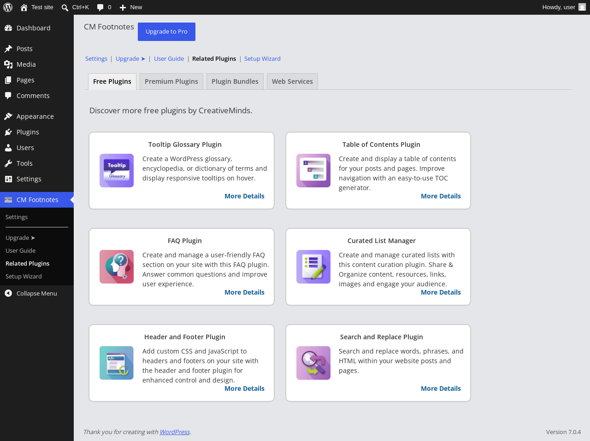Click the Upgrade to Pro button
Screen dimensions: 590x441
[x=166, y=32]
